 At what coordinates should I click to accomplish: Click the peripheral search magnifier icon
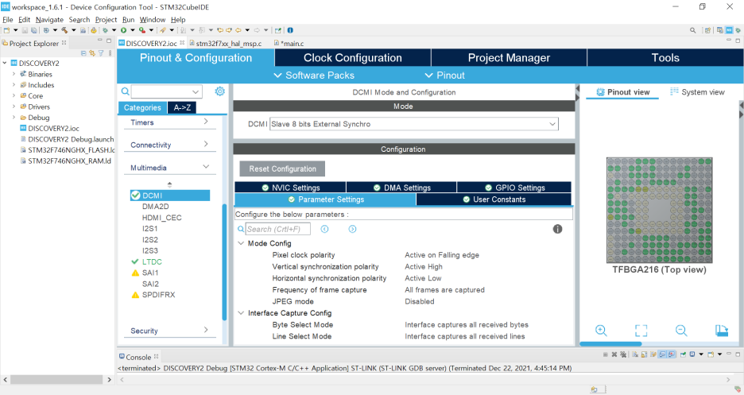tap(126, 91)
